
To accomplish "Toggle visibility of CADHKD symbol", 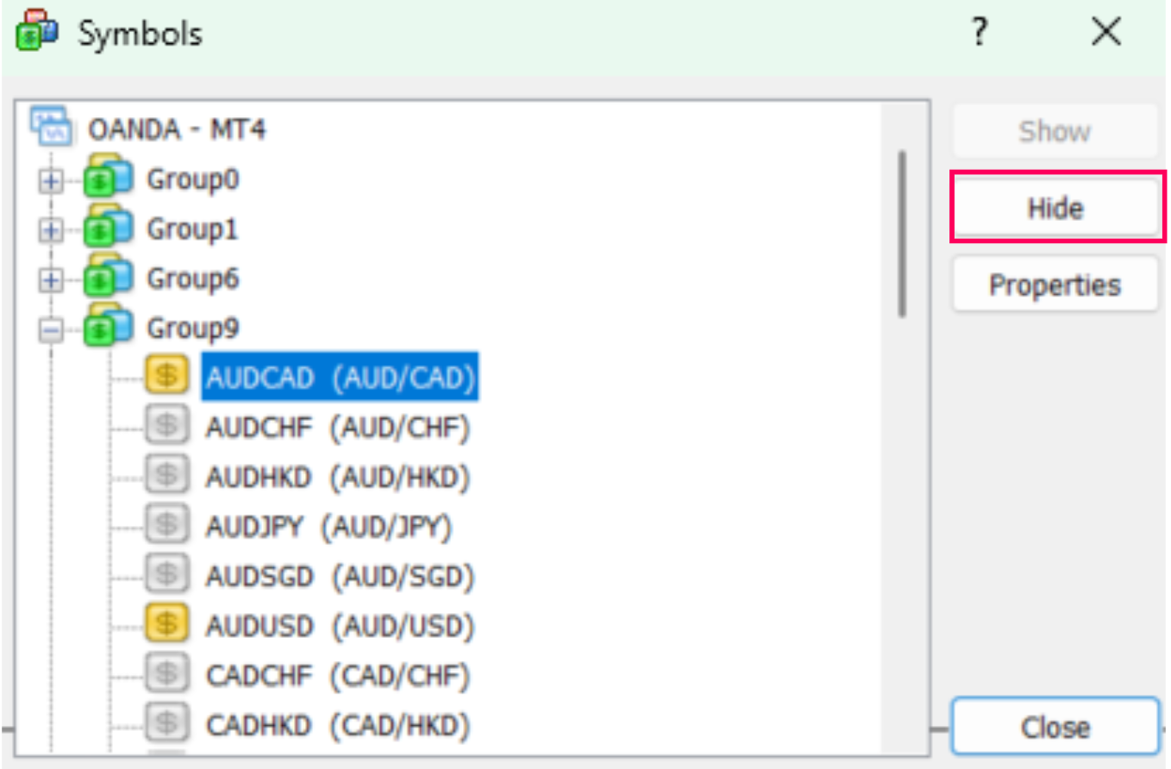I will pyautogui.click(x=166, y=723).
